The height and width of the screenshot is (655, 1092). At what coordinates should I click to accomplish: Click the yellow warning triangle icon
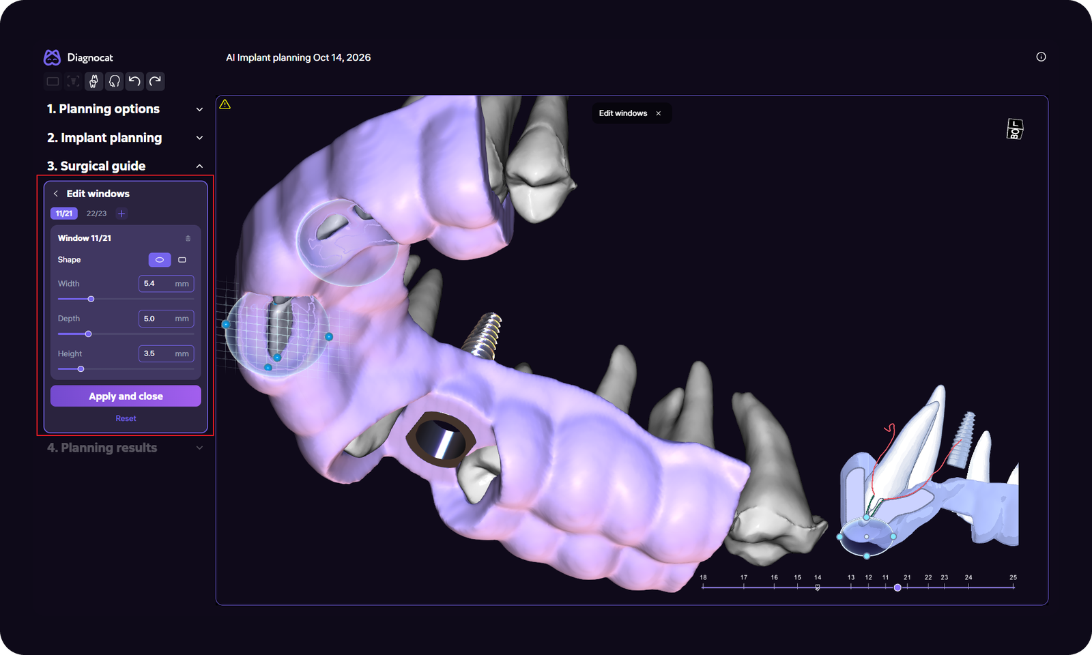(225, 104)
